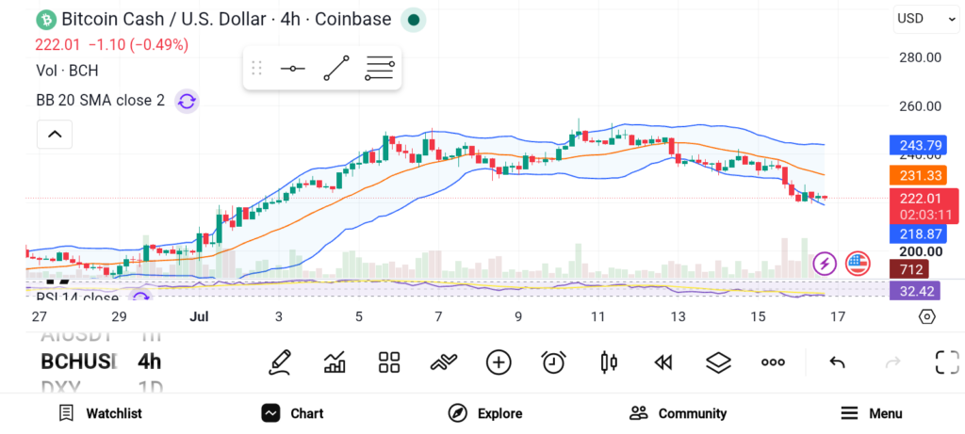Image resolution: width=965 pixels, height=434 pixels.
Task: Click the BB 20 SMA close 2 label
Action: (x=100, y=100)
